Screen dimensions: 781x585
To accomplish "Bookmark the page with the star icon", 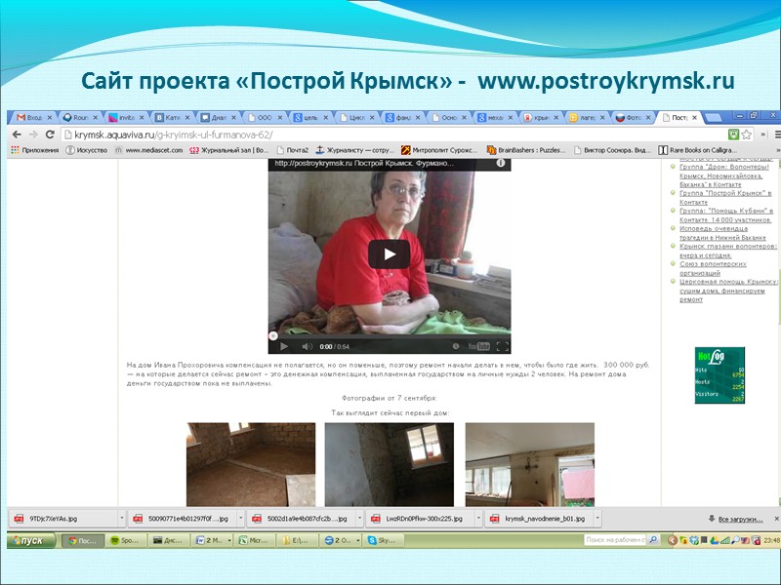I will coord(746,135).
